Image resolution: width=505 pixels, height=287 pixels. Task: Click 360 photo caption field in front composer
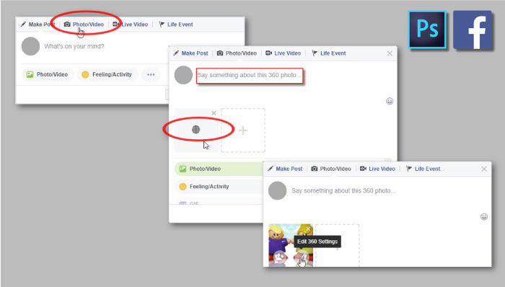(343, 191)
